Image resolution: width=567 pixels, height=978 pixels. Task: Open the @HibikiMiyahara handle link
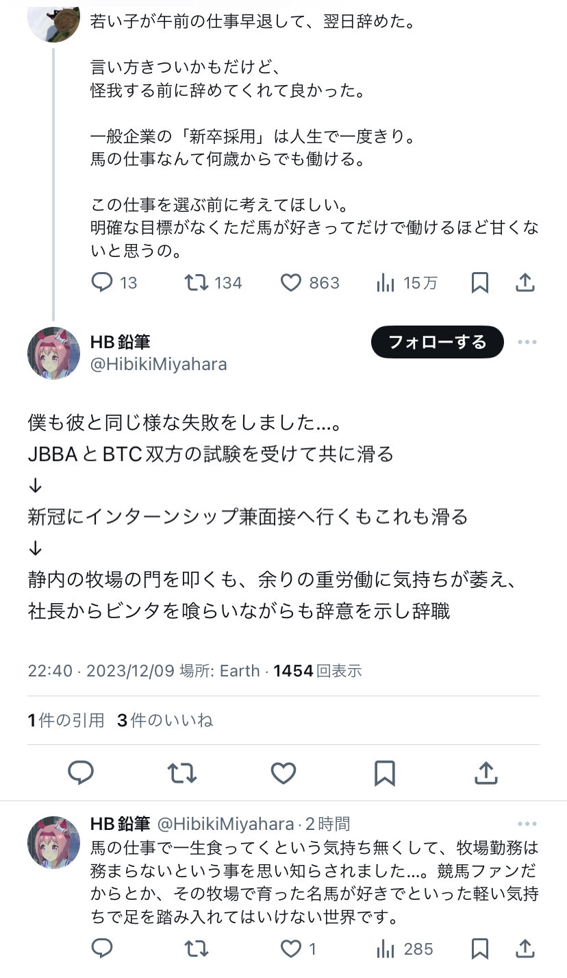click(x=158, y=365)
